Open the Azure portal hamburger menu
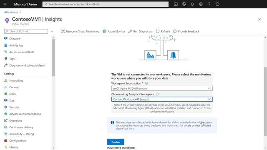 pyautogui.click(x=5, y=4)
